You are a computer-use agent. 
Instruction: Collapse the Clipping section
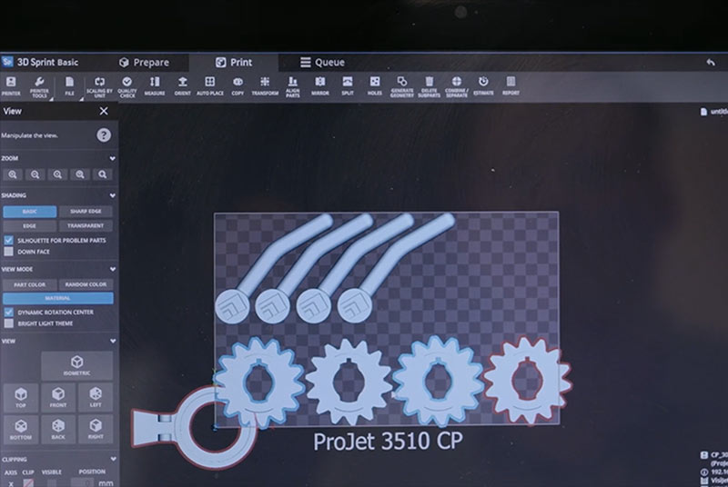point(113,459)
